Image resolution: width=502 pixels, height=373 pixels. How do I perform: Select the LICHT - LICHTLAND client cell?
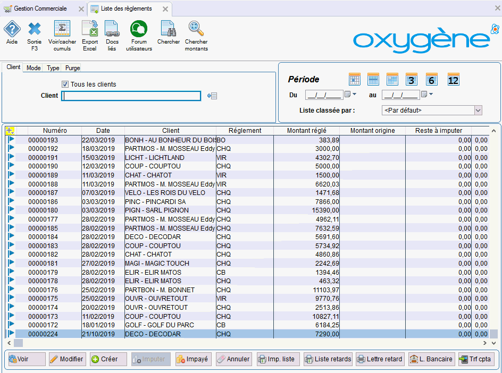(x=170, y=158)
